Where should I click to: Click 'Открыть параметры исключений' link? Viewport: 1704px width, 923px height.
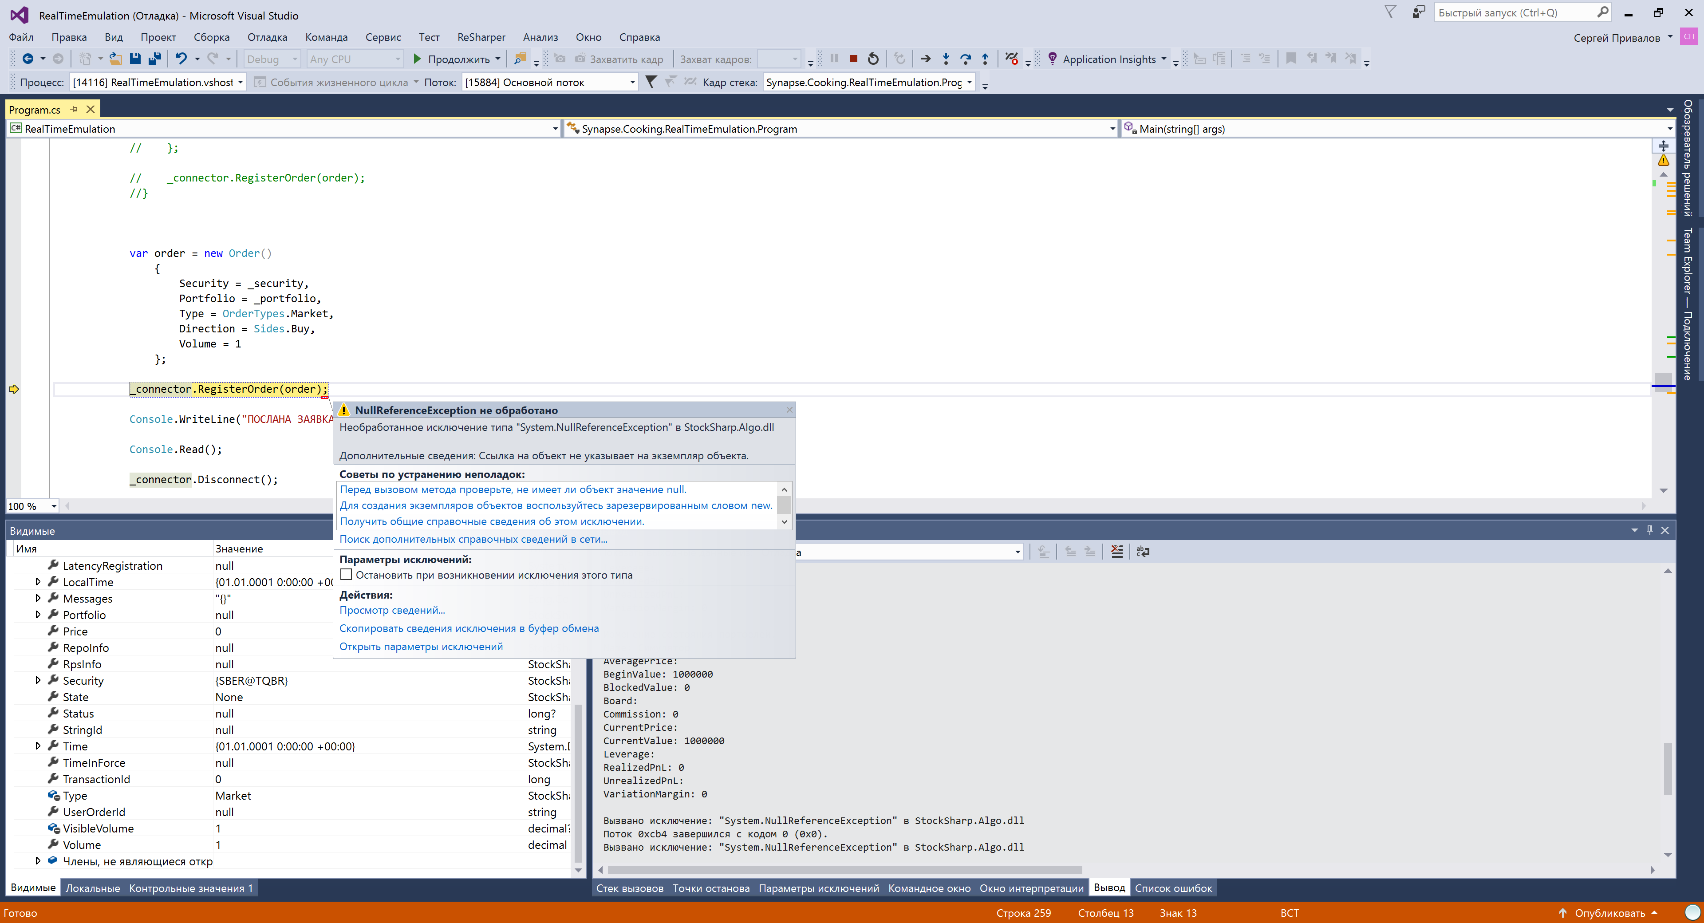click(x=421, y=647)
